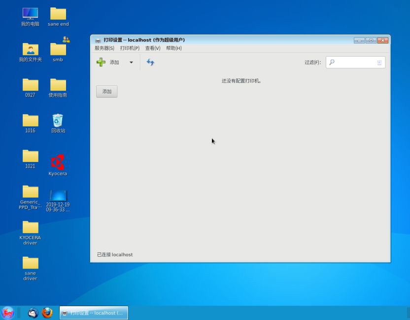Open the Kyocera desktop icon
The height and width of the screenshot is (320, 410).
point(58,163)
